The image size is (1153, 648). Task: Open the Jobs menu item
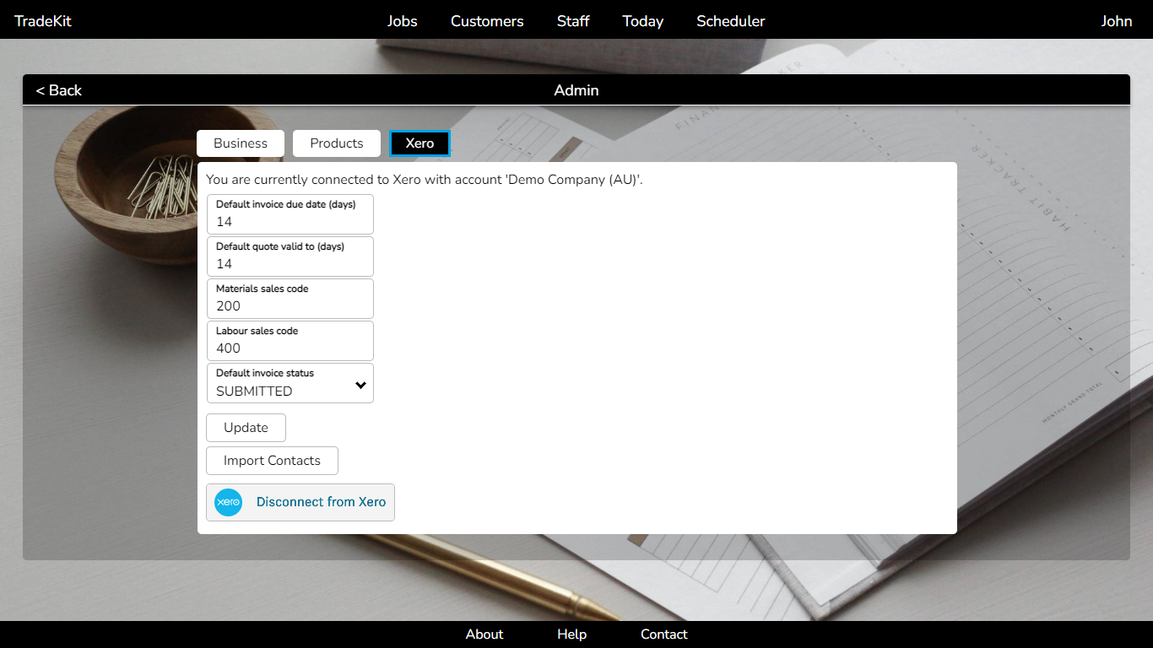click(403, 21)
